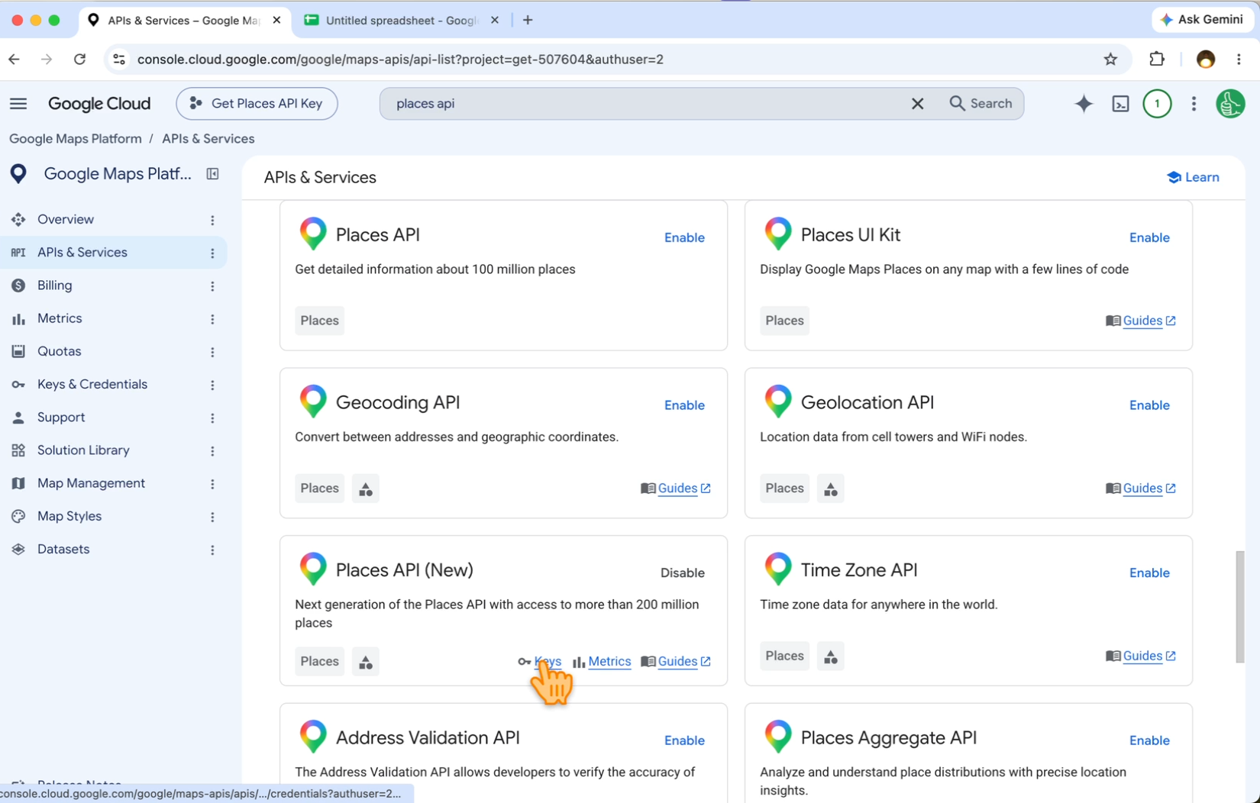Viewport: 1260px width, 803px height.
Task: Reload the current browser page
Action: [79, 59]
